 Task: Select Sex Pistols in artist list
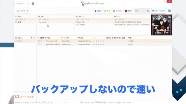pyautogui.click(x=94, y=25)
